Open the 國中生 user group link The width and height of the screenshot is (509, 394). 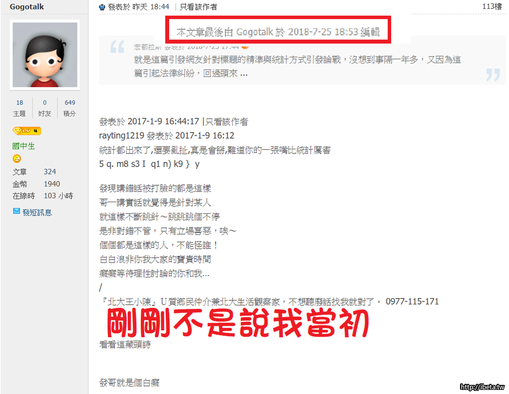pos(24,146)
